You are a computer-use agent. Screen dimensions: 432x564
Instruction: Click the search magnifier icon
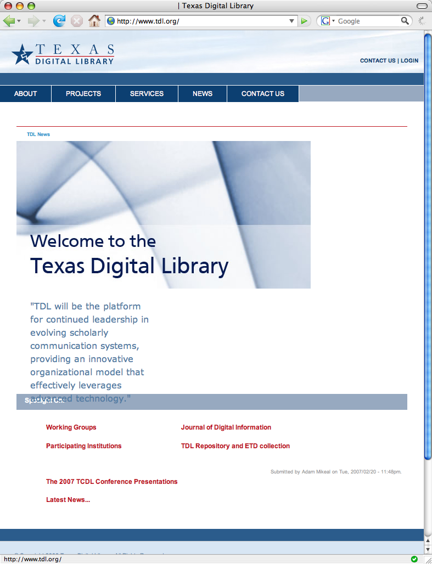click(405, 21)
